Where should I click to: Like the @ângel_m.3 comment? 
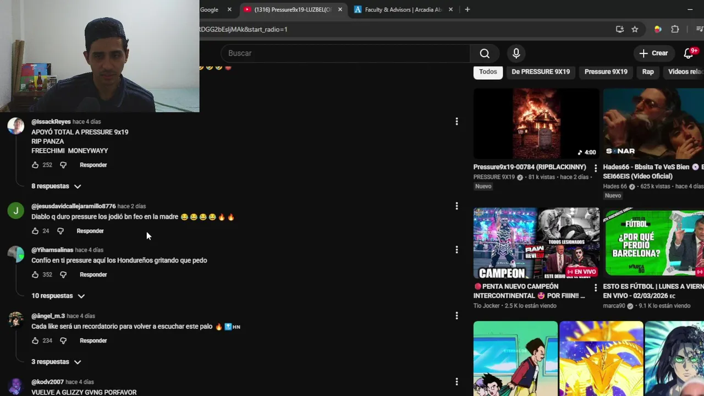35,340
